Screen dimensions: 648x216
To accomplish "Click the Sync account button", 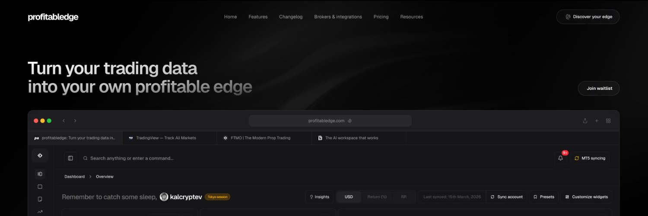I will pos(507,197).
